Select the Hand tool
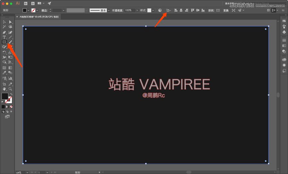 pos(4,89)
